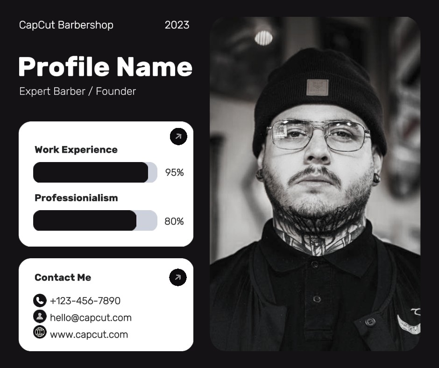Click the Work Experience progress bar
This screenshot has width=439, height=368.
95,172
